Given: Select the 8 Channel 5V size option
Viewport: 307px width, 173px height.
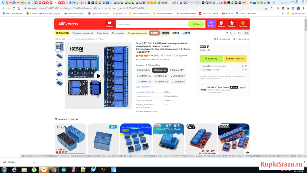Looking at the screenshot, I should (144, 70).
